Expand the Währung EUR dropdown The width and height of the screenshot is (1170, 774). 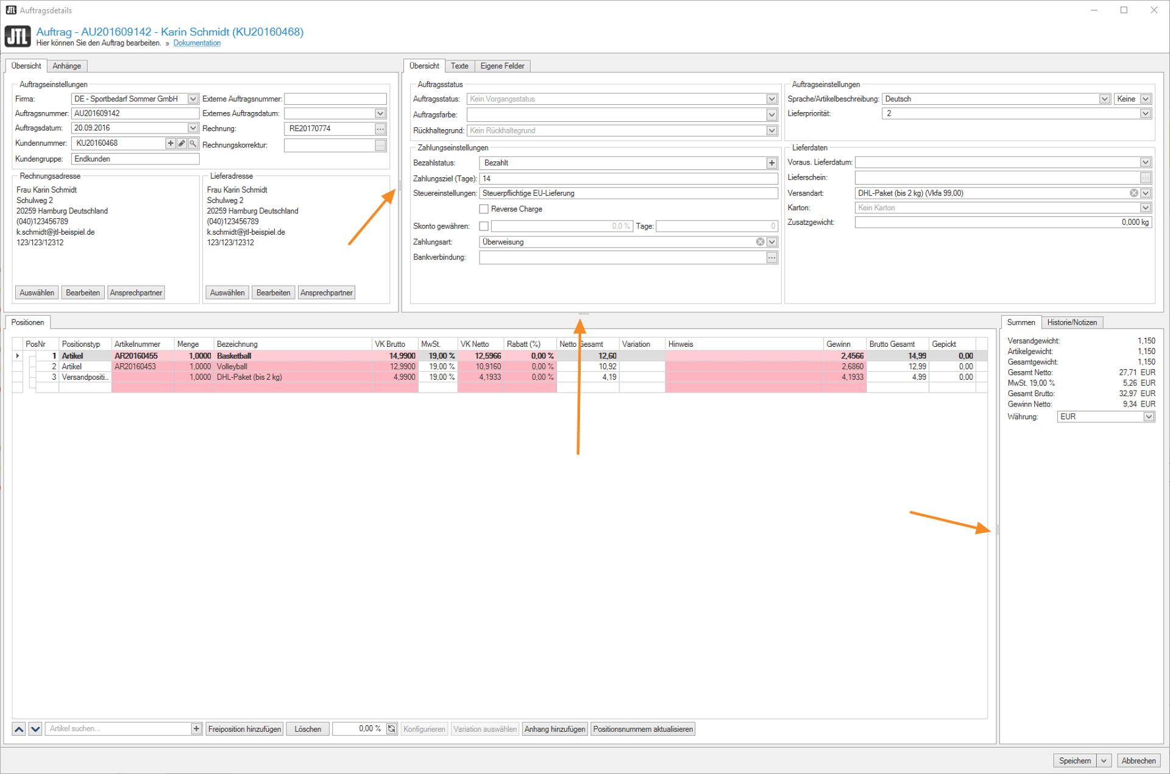pos(1148,417)
